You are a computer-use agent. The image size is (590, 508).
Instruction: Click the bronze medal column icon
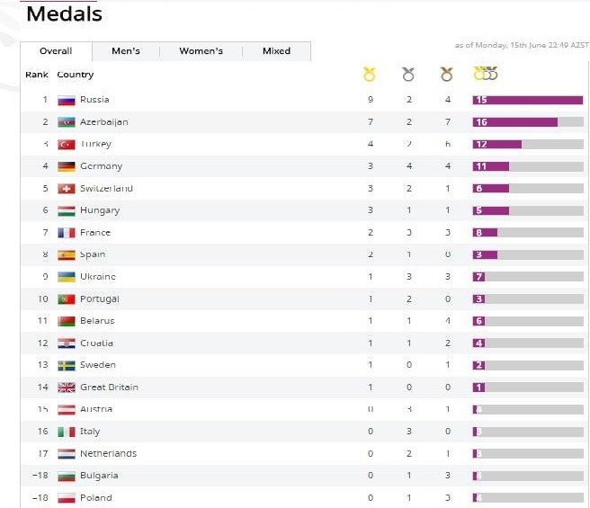point(446,74)
